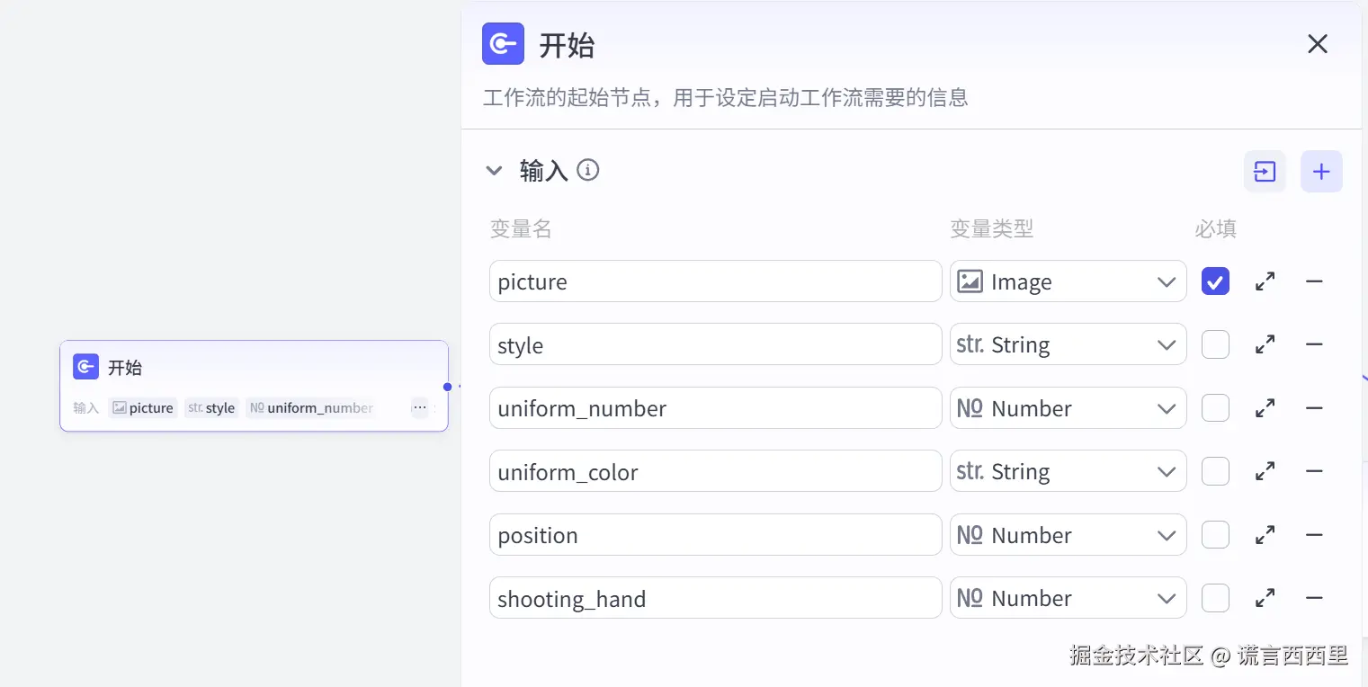This screenshot has width=1368, height=687.
Task: Delete the shooting_hand variable row
Action: [x=1314, y=598]
